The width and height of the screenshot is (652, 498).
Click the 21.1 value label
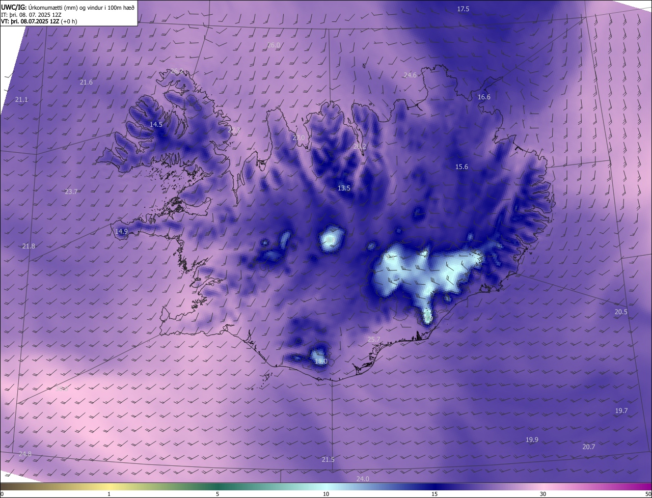[21, 100]
